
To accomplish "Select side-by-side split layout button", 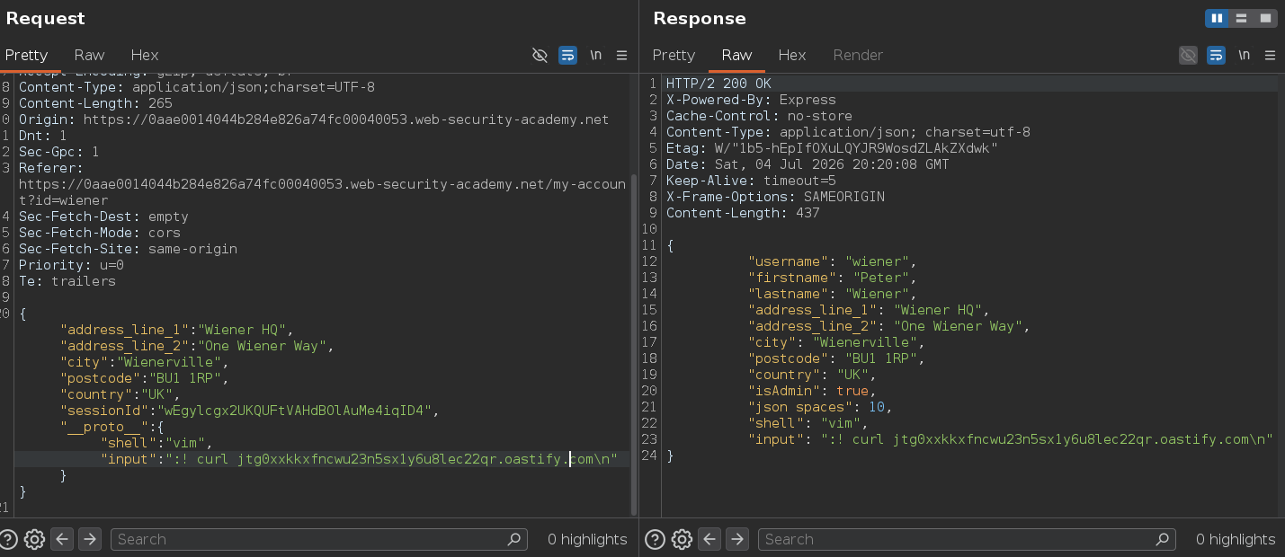I will coord(1217,18).
